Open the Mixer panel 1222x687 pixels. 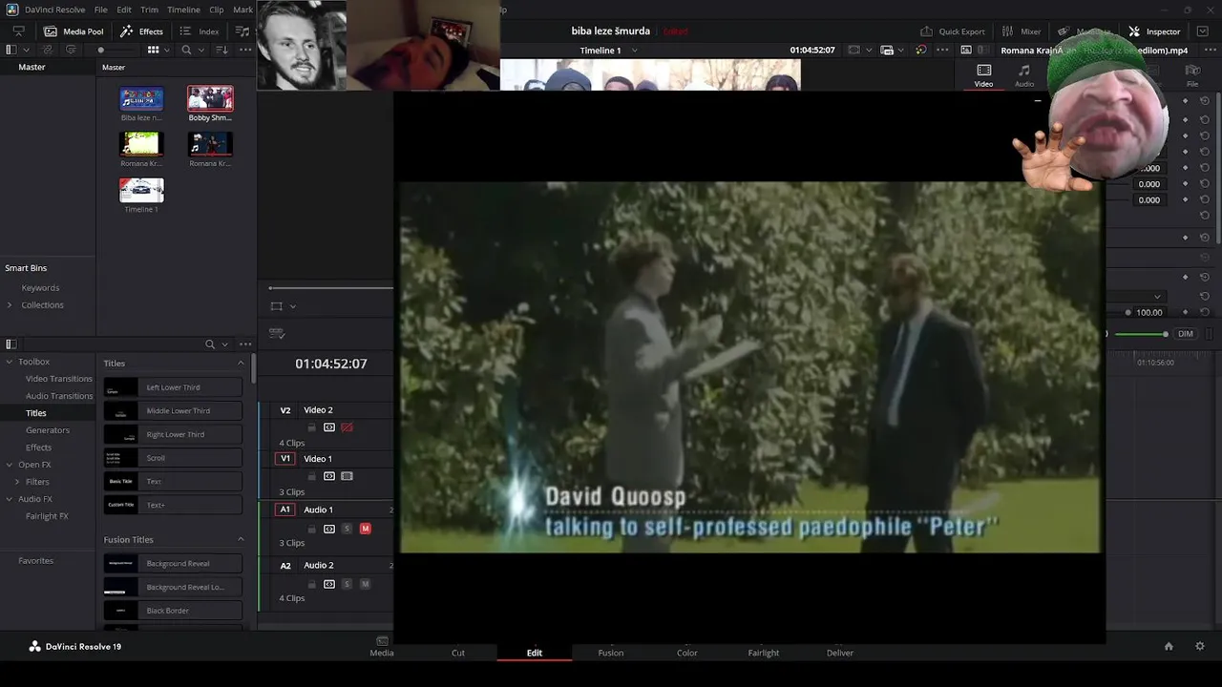[1021, 31]
